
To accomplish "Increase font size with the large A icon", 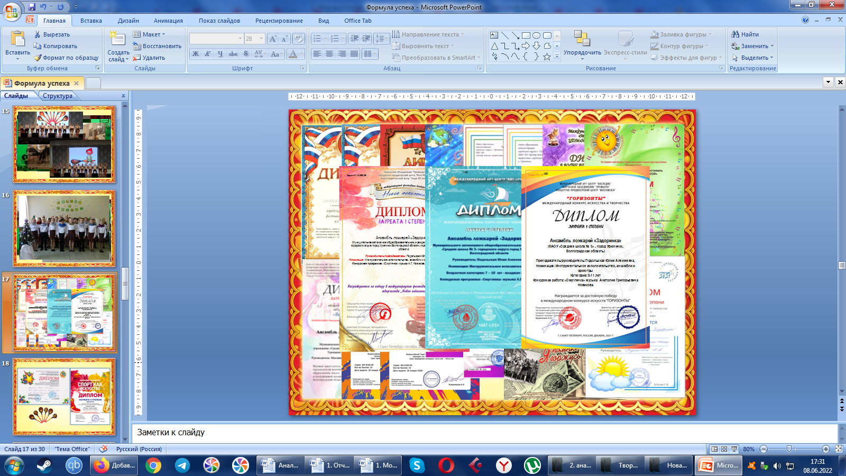I will tap(272, 39).
